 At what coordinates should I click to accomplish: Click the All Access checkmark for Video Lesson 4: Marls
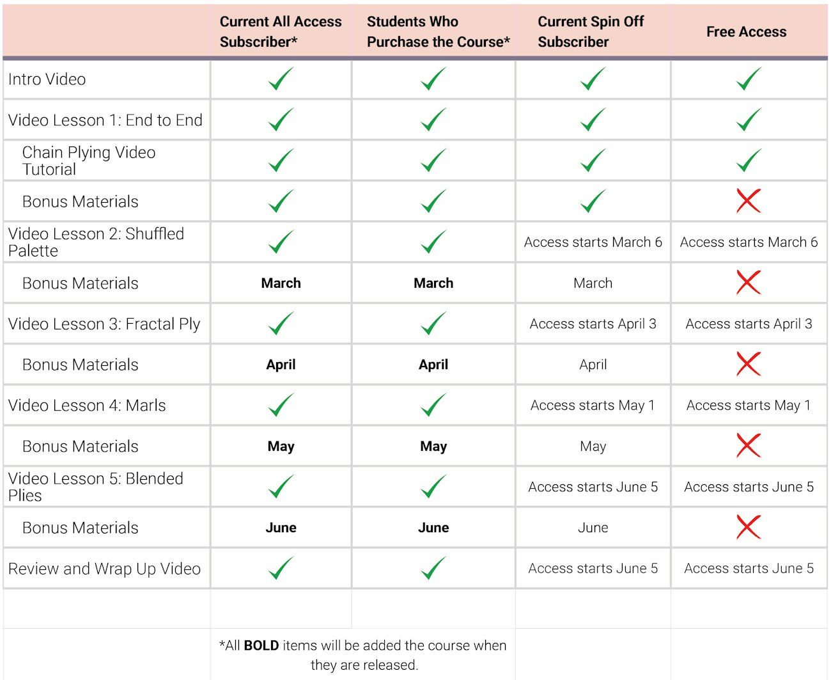(281, 405)
